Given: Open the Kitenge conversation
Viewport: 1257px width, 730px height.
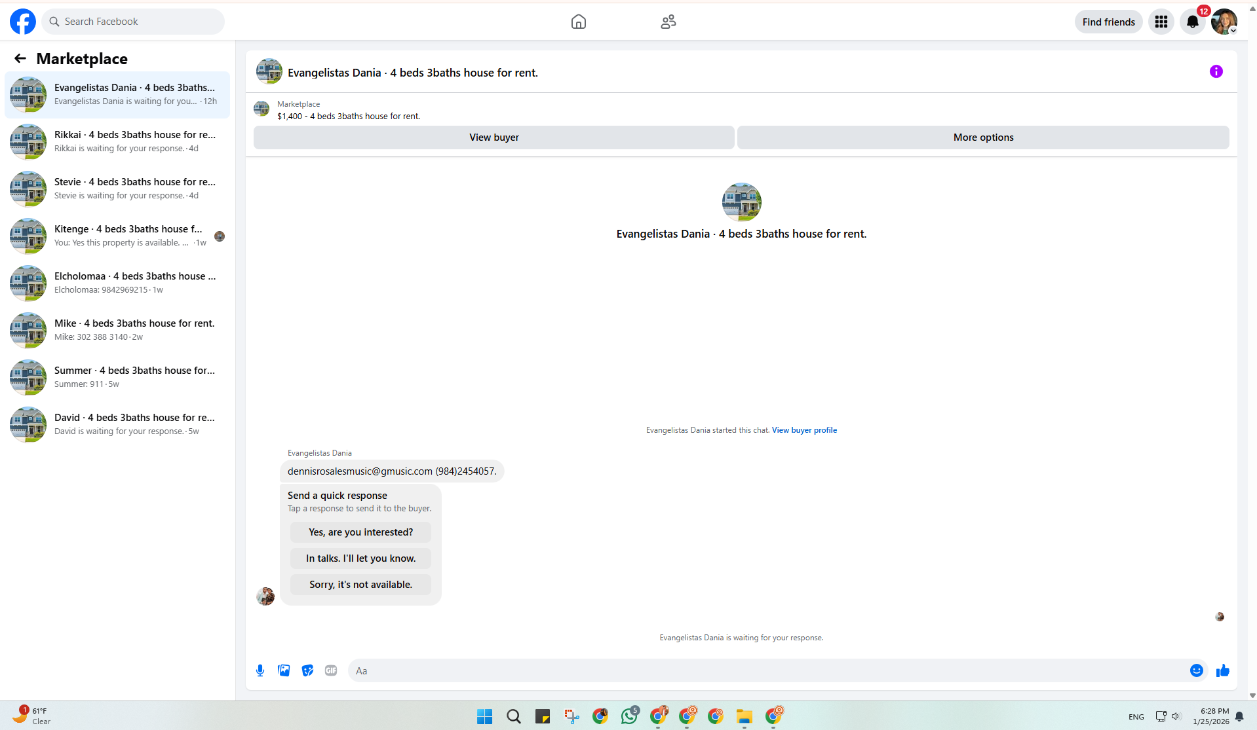Looking at the screenshot, I should (x=117, y=236).
